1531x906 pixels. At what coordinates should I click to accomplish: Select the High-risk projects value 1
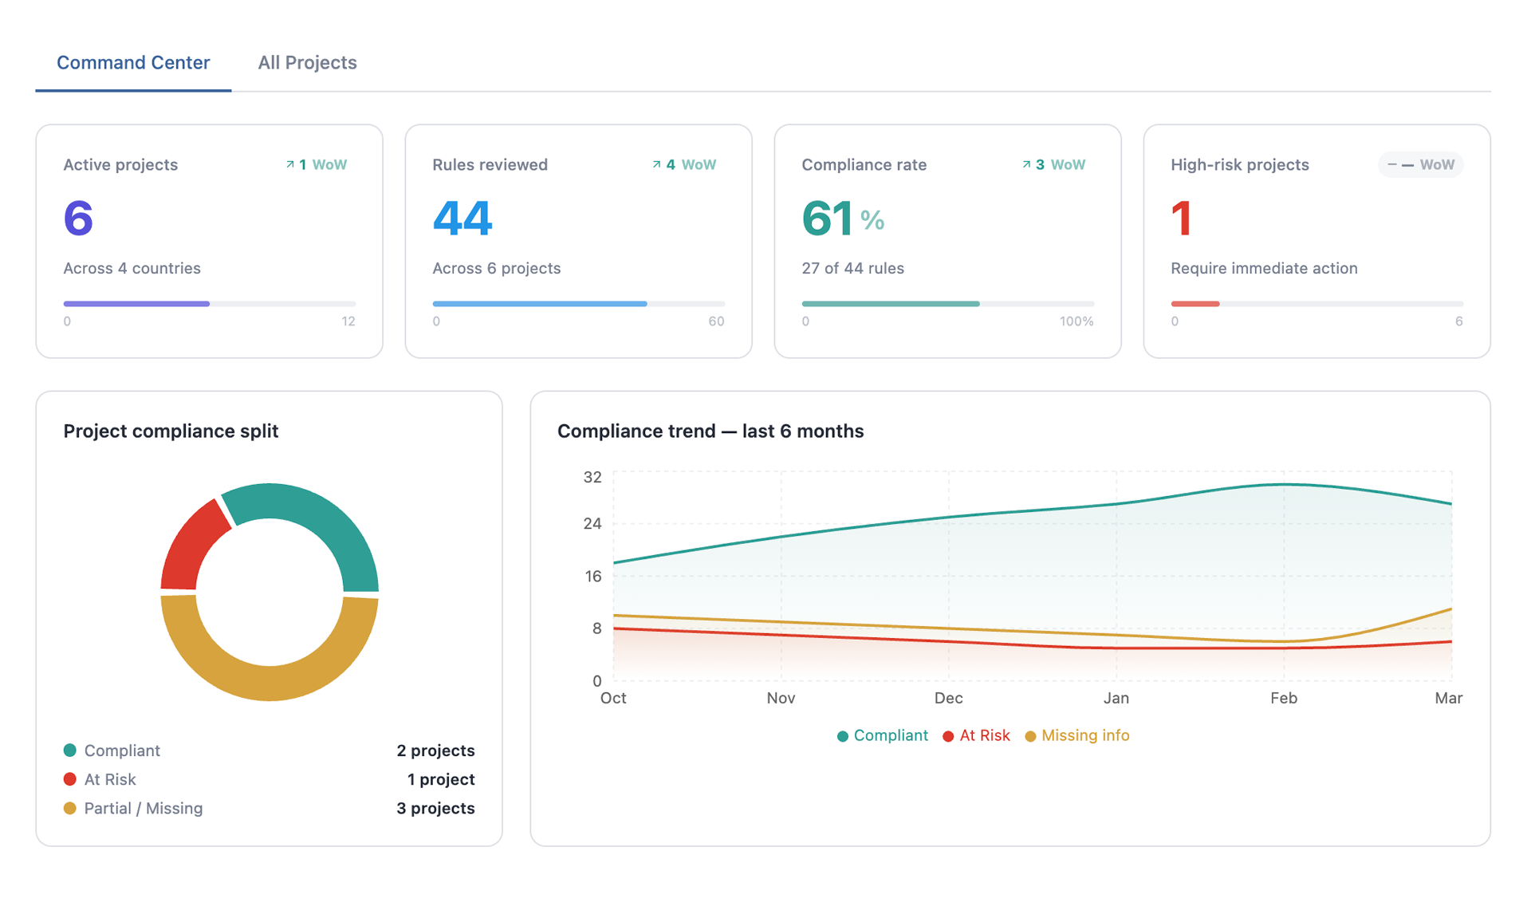click(x=1181, y=218)
